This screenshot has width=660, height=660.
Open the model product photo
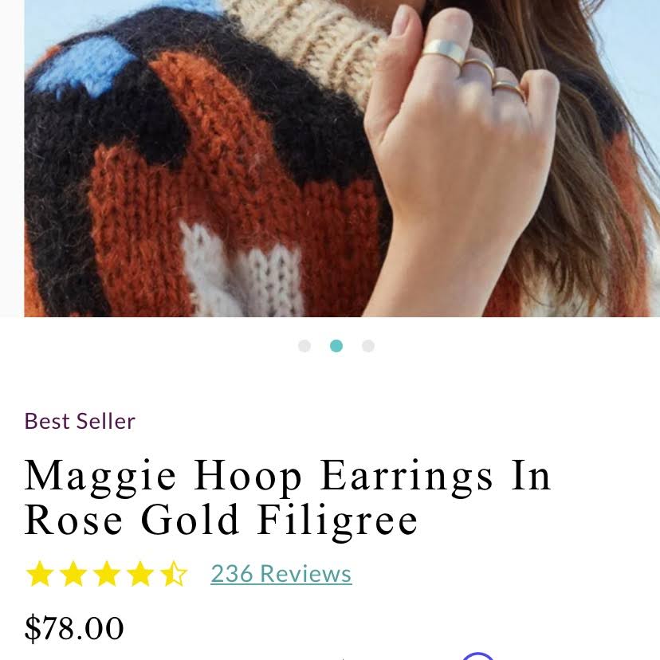pos(342,159)
